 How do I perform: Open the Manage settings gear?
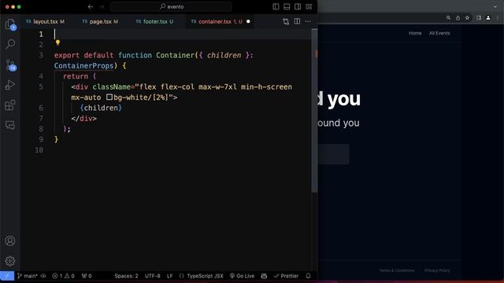10,261
